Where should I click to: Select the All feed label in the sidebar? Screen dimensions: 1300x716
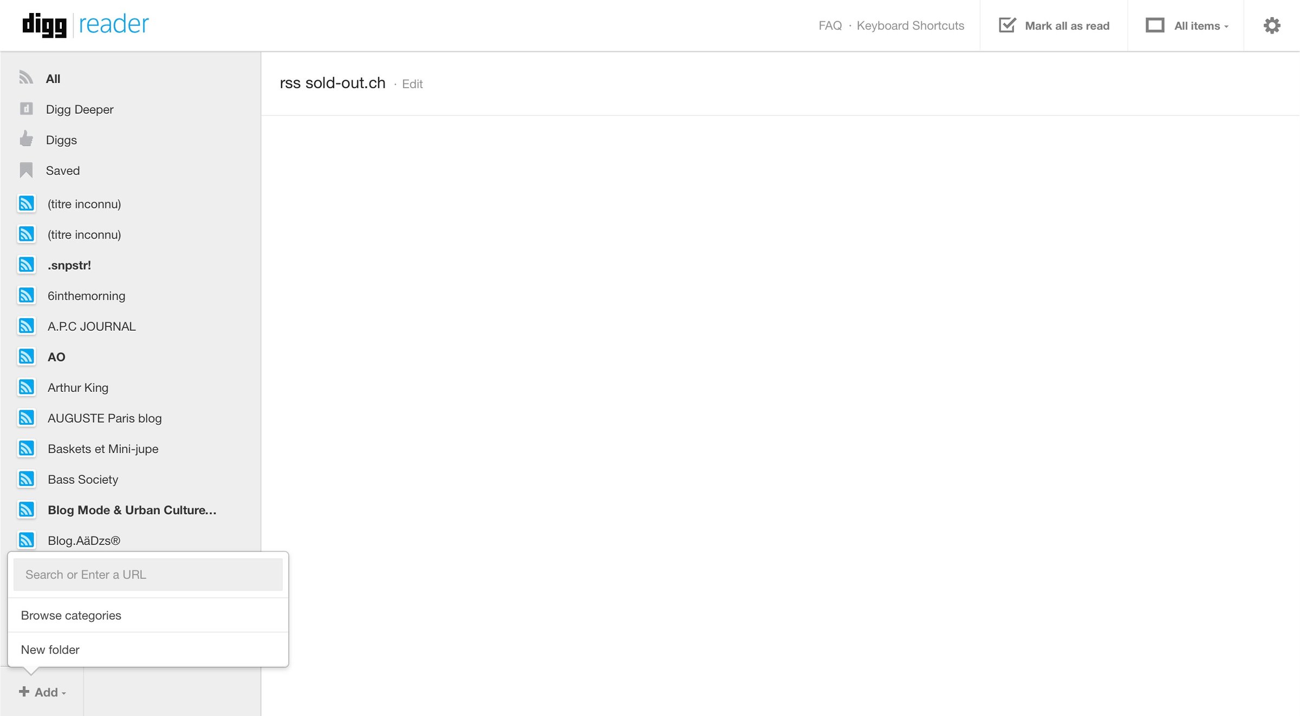53,79
